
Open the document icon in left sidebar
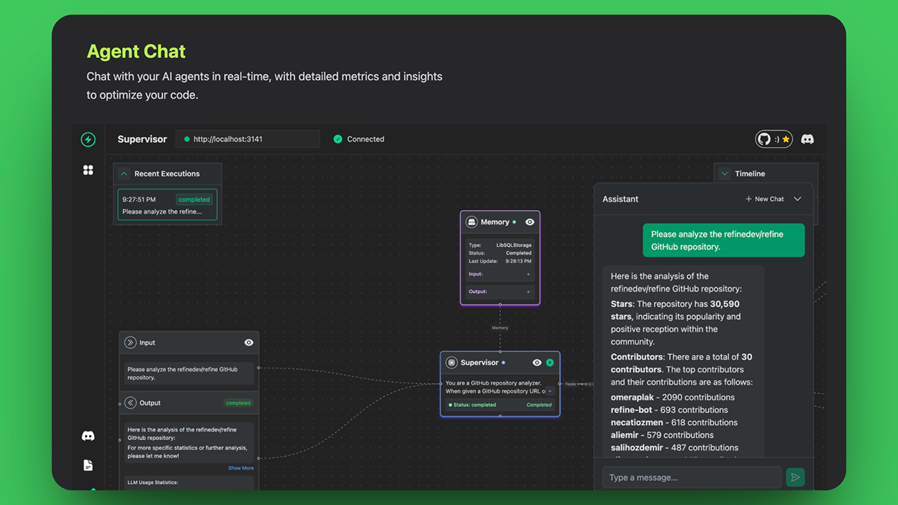88,465
